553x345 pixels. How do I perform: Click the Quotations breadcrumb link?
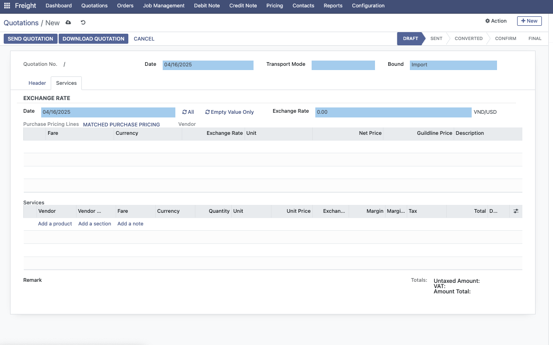pyautogui.click(x=21, y=23)
